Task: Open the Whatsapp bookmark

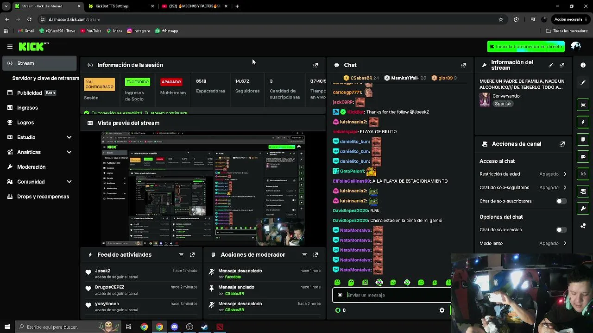Action: click(x=166, y=31)
